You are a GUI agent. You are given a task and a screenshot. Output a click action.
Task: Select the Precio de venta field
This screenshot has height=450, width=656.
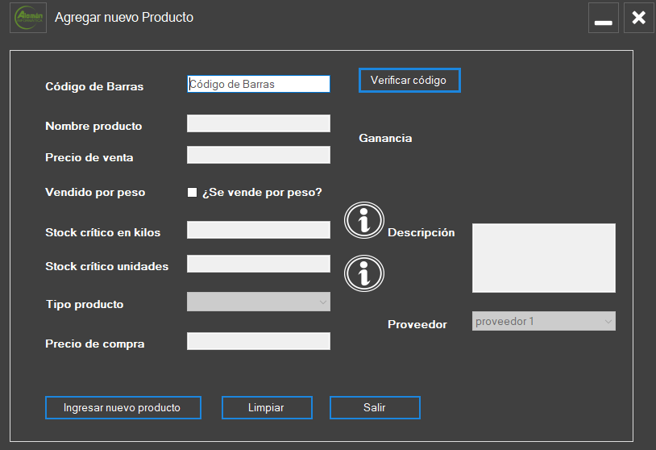(258, 155)
